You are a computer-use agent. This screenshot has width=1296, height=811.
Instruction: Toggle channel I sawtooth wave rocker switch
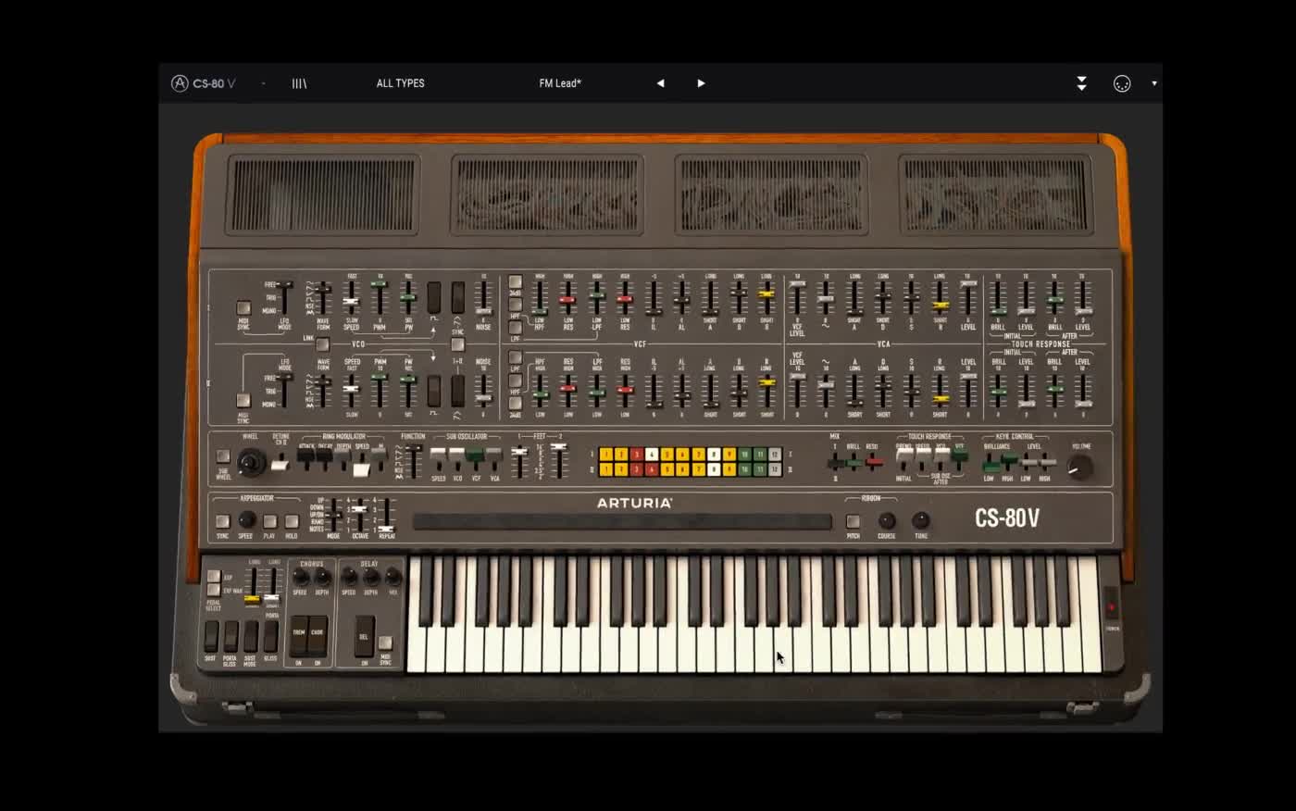click(457, 297)
